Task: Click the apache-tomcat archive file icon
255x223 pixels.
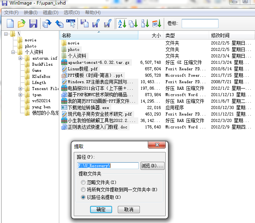Action: coord(64,62)
